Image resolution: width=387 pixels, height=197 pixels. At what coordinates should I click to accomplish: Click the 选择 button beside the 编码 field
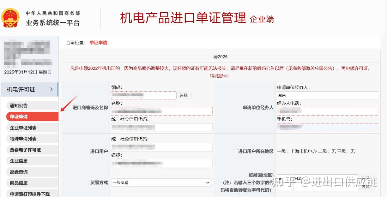click(184, 95)
